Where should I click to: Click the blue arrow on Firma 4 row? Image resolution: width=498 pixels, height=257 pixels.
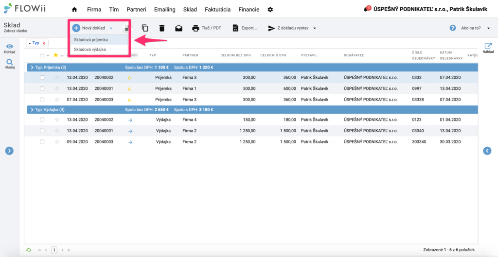[x=130, y=120]
